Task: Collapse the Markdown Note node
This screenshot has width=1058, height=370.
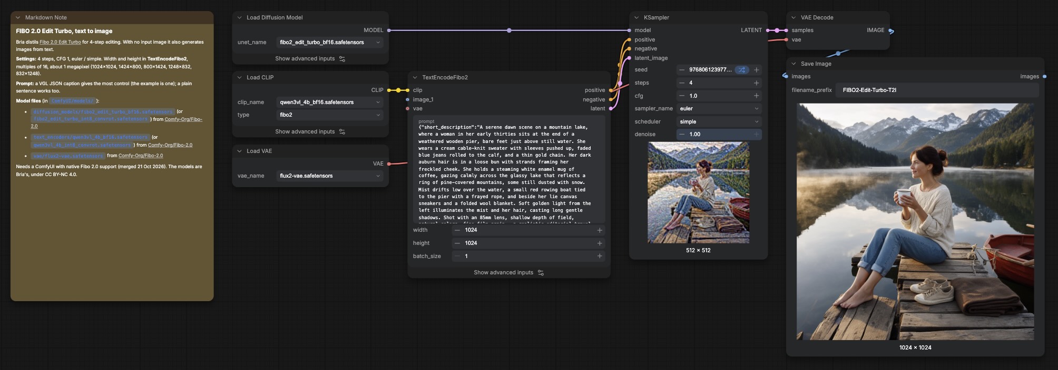Action: coord(18,17)
